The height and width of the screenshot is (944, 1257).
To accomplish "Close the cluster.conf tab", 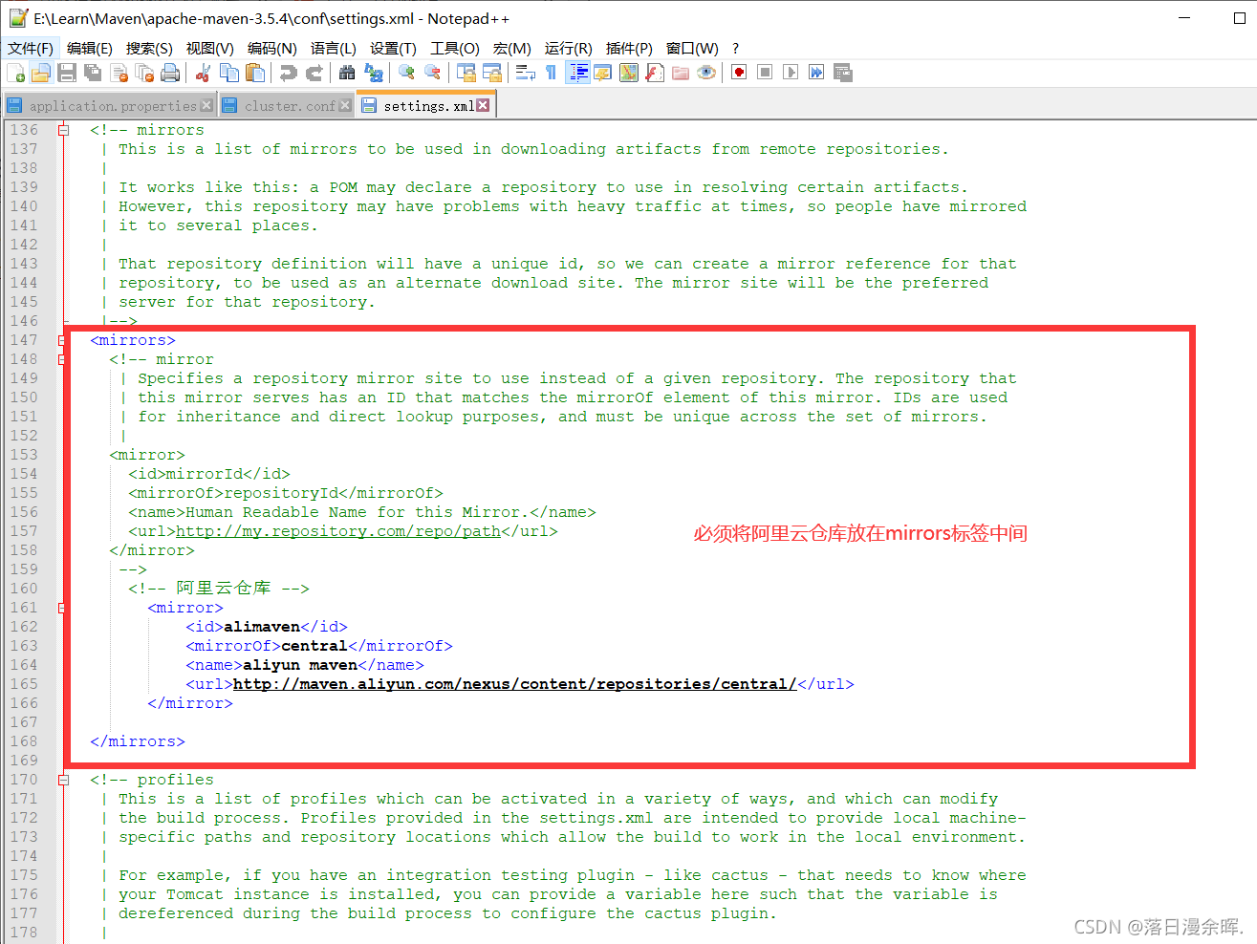I will 345,106.
